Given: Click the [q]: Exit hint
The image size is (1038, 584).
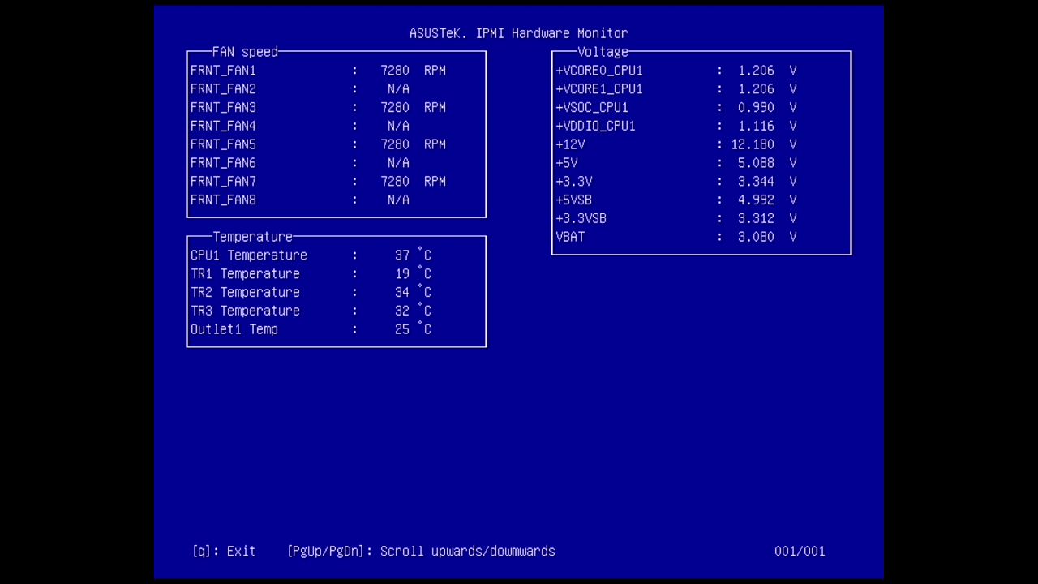Looking at the screenshot, I should [224, 551].
